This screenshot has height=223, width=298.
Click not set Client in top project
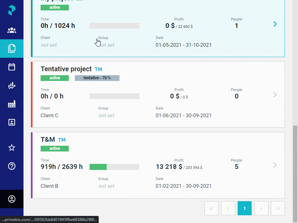pyautogui.click(x=49, y=45)
